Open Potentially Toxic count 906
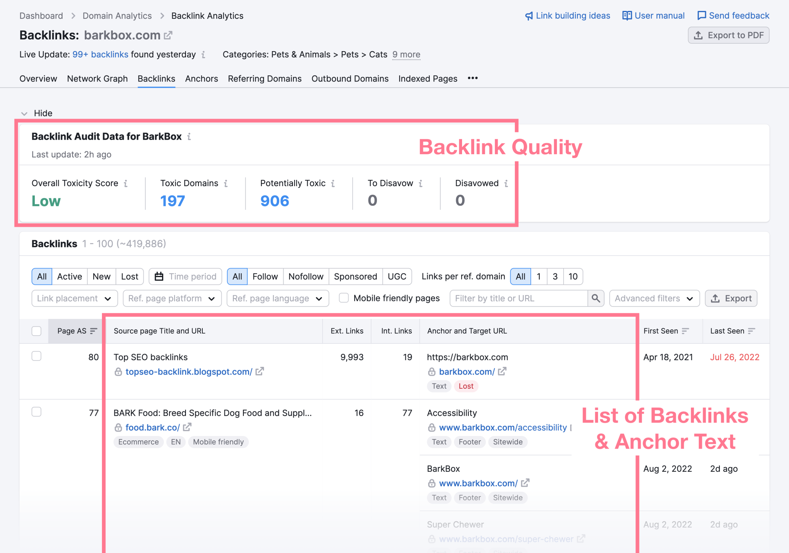 point(275,201)
